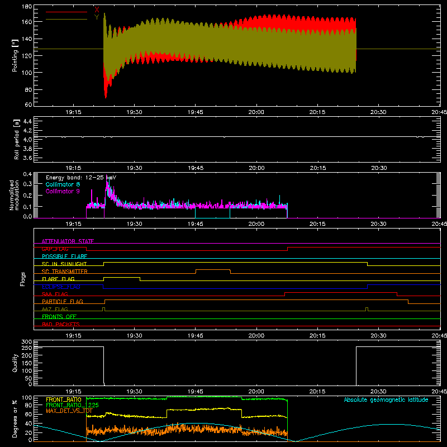Viewport: 447px width, 447px height.
Task: Select the Collimator 8 legend entry
Action: 63,184
